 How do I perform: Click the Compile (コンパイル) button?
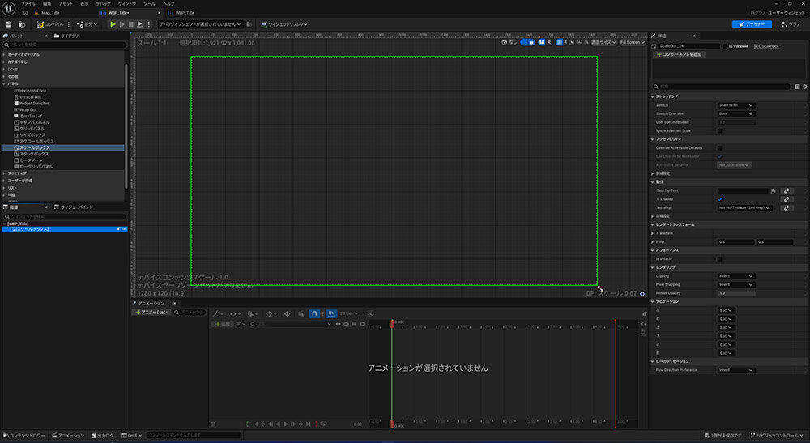tap(51, 24)
